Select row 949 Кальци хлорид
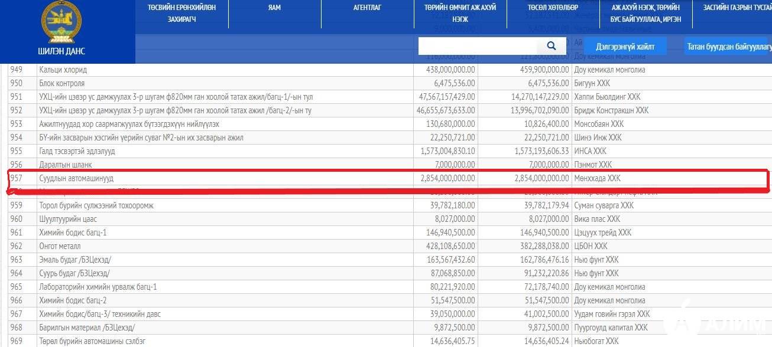Screen dimensions: 772x347 [x=63, y=70]
